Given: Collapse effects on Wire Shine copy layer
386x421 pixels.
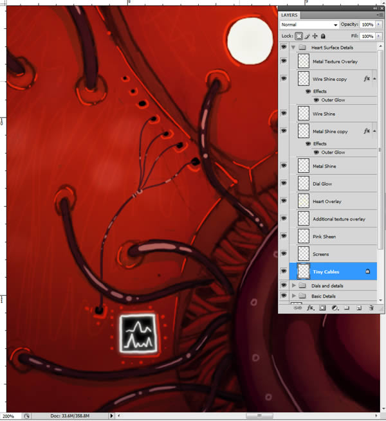Looking at the screenshot, I should click(374, 78).
